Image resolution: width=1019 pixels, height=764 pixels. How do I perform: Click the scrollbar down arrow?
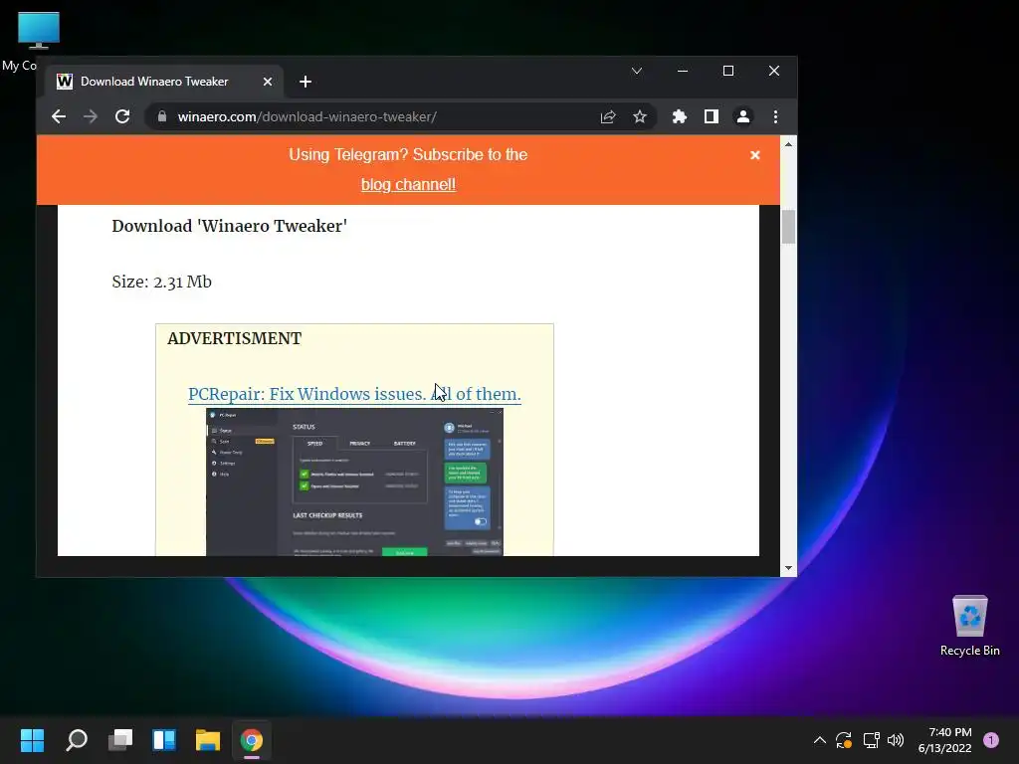click(788, 568)
